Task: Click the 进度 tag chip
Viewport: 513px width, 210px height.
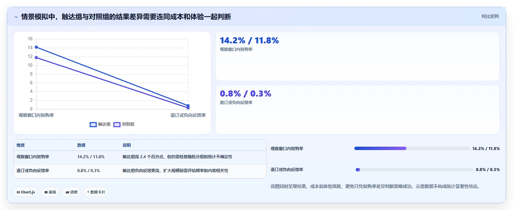Action: pyautogui.click(x=71, y=192)
